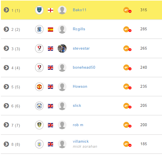Expand the rank 8 villamick row chevron
Screen dimensions: 162x155
coord(6,144)
